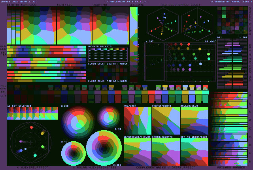Click "CLOSE COLS: 10% BRI-MATCH" label

(108, 64)
